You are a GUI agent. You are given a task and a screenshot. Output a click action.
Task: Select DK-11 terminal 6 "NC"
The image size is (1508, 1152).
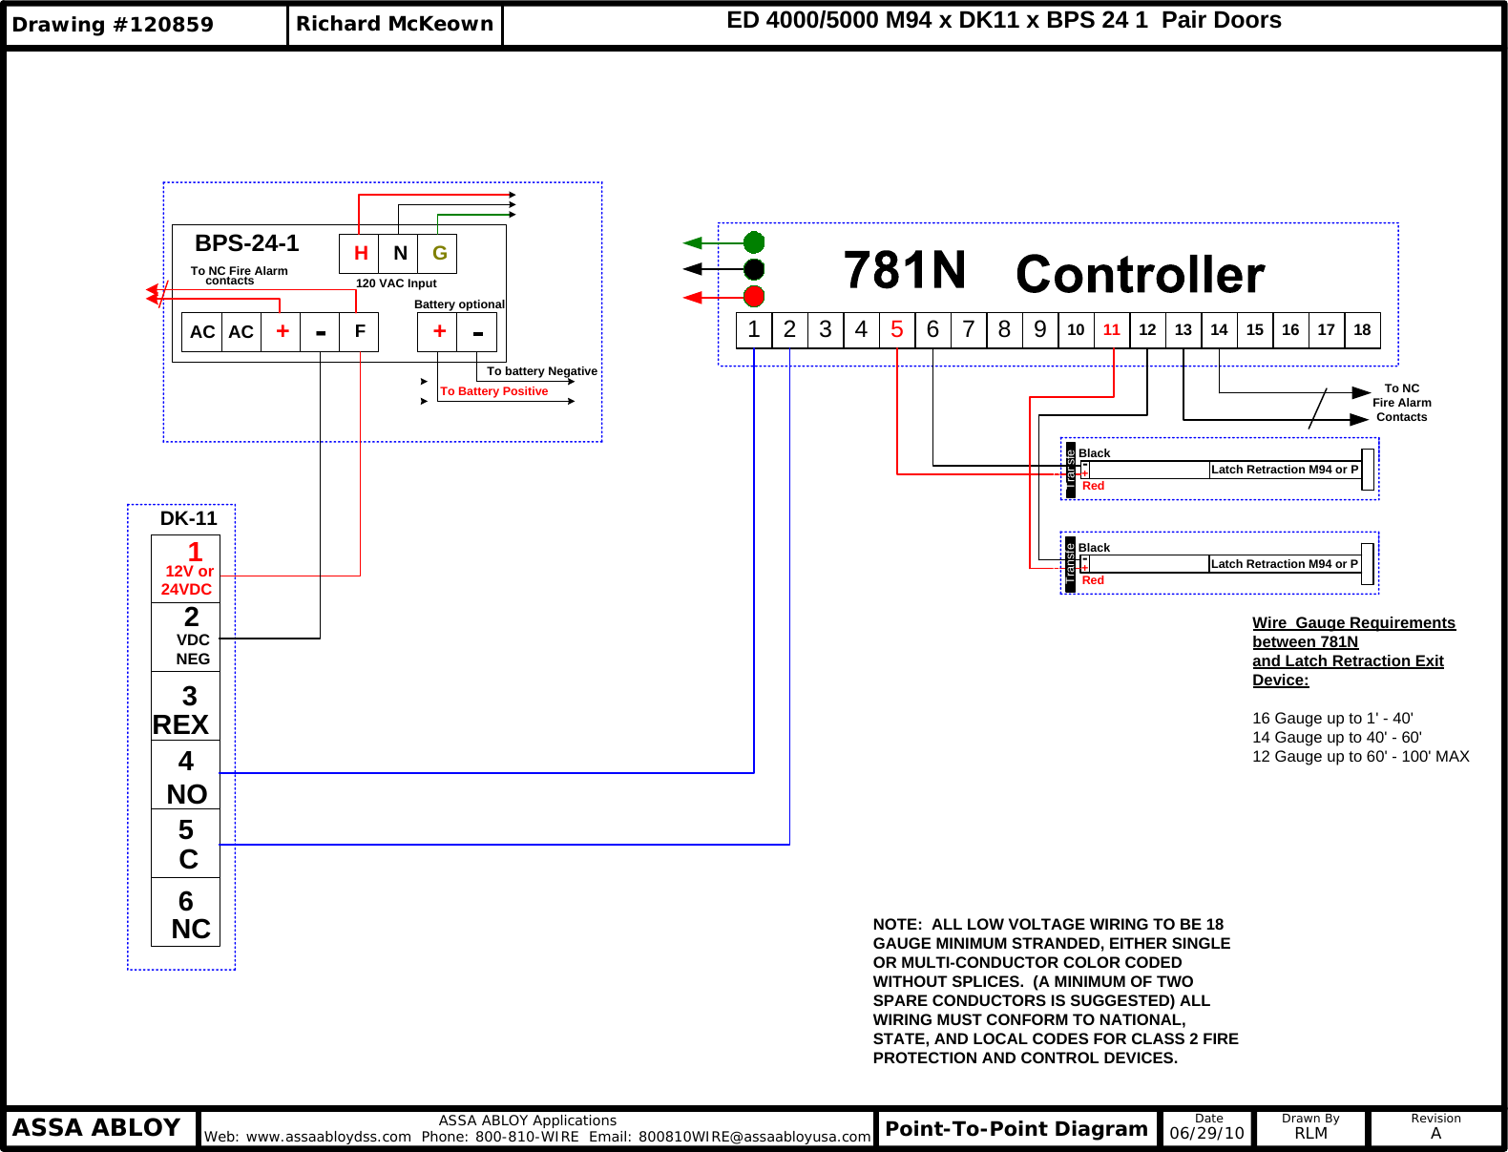(186, 912)
